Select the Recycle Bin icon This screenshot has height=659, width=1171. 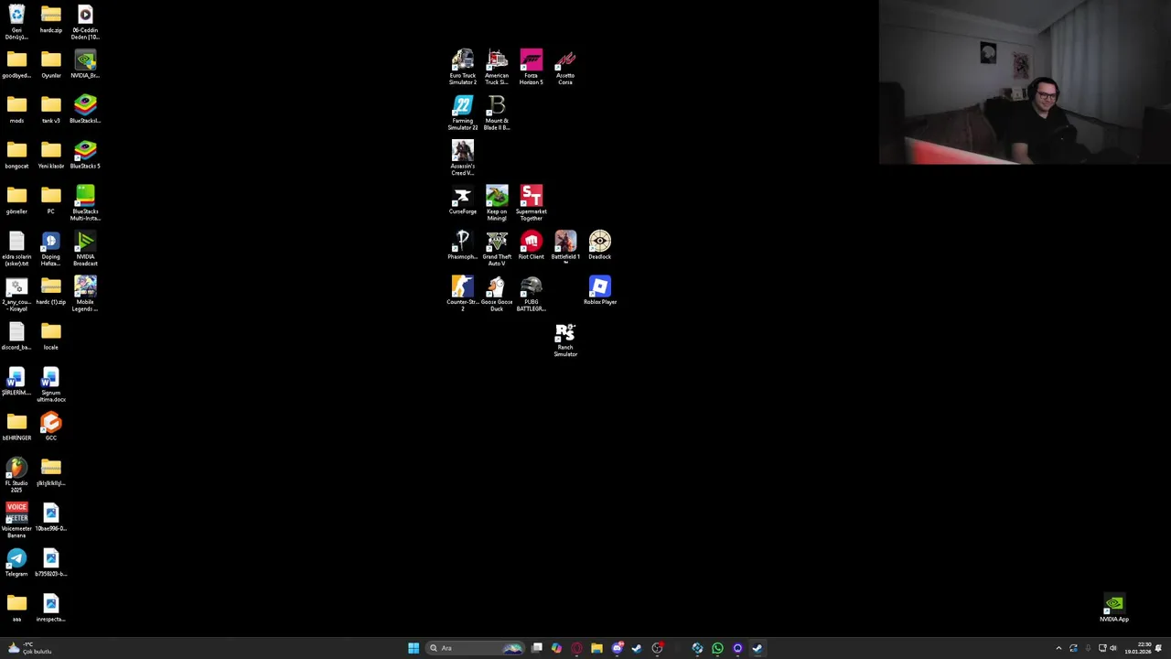point(16,22)
